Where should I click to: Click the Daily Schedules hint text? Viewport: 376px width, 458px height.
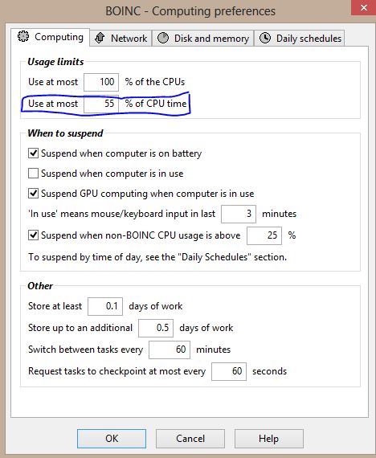click(x=157, y=257)
